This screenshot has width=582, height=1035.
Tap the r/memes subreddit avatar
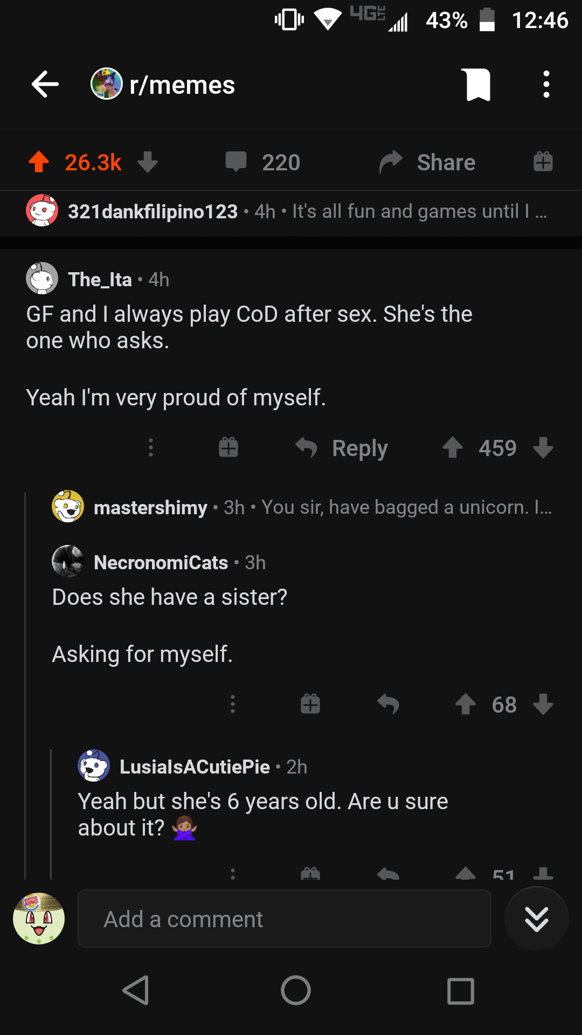106,85
